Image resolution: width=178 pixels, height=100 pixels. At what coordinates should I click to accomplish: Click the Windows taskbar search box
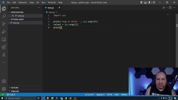pos(20,98)
